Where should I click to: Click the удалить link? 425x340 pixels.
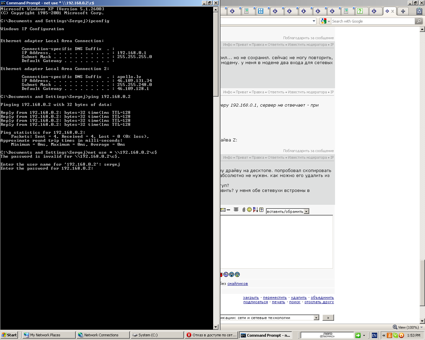tap(299, 297)
